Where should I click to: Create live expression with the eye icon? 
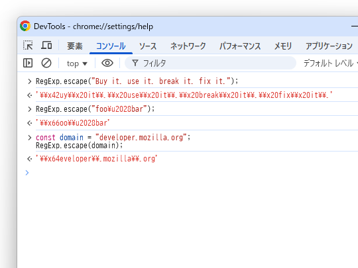[107, 63]
